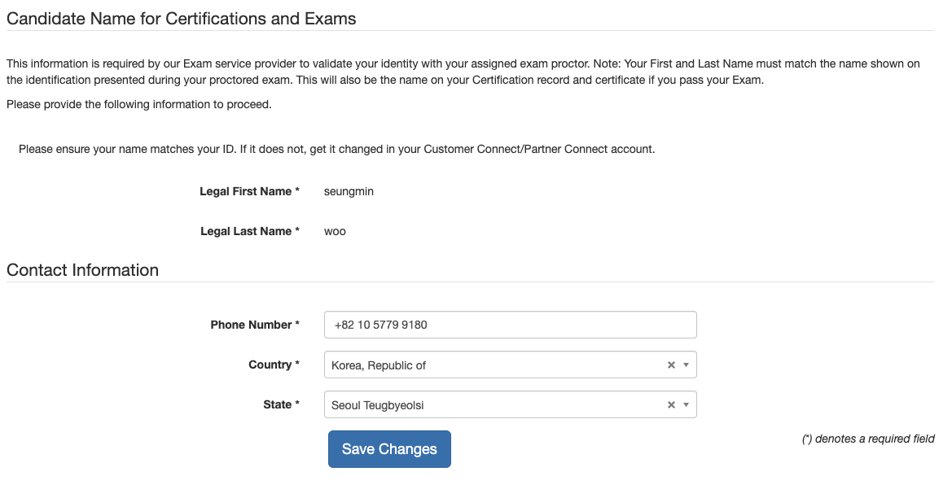The height and width of the screenshot is (489, 952).
Task: Clear the Country selection with its x icon
Action: (671, 365)
